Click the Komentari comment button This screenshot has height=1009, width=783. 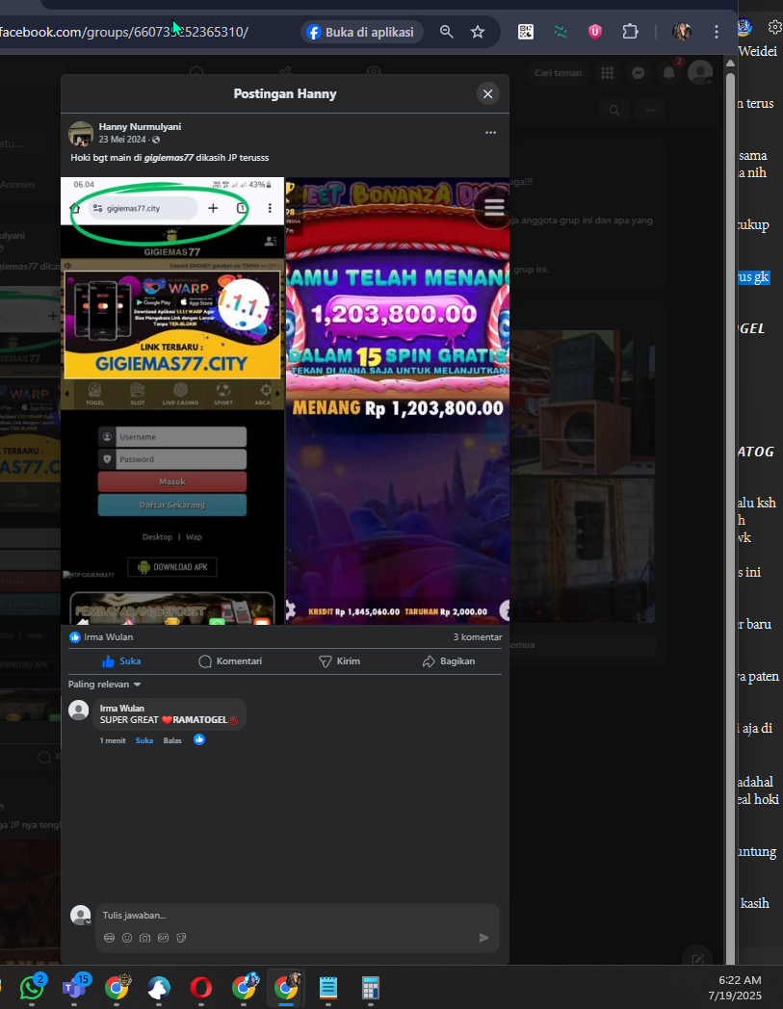(230, 661)
